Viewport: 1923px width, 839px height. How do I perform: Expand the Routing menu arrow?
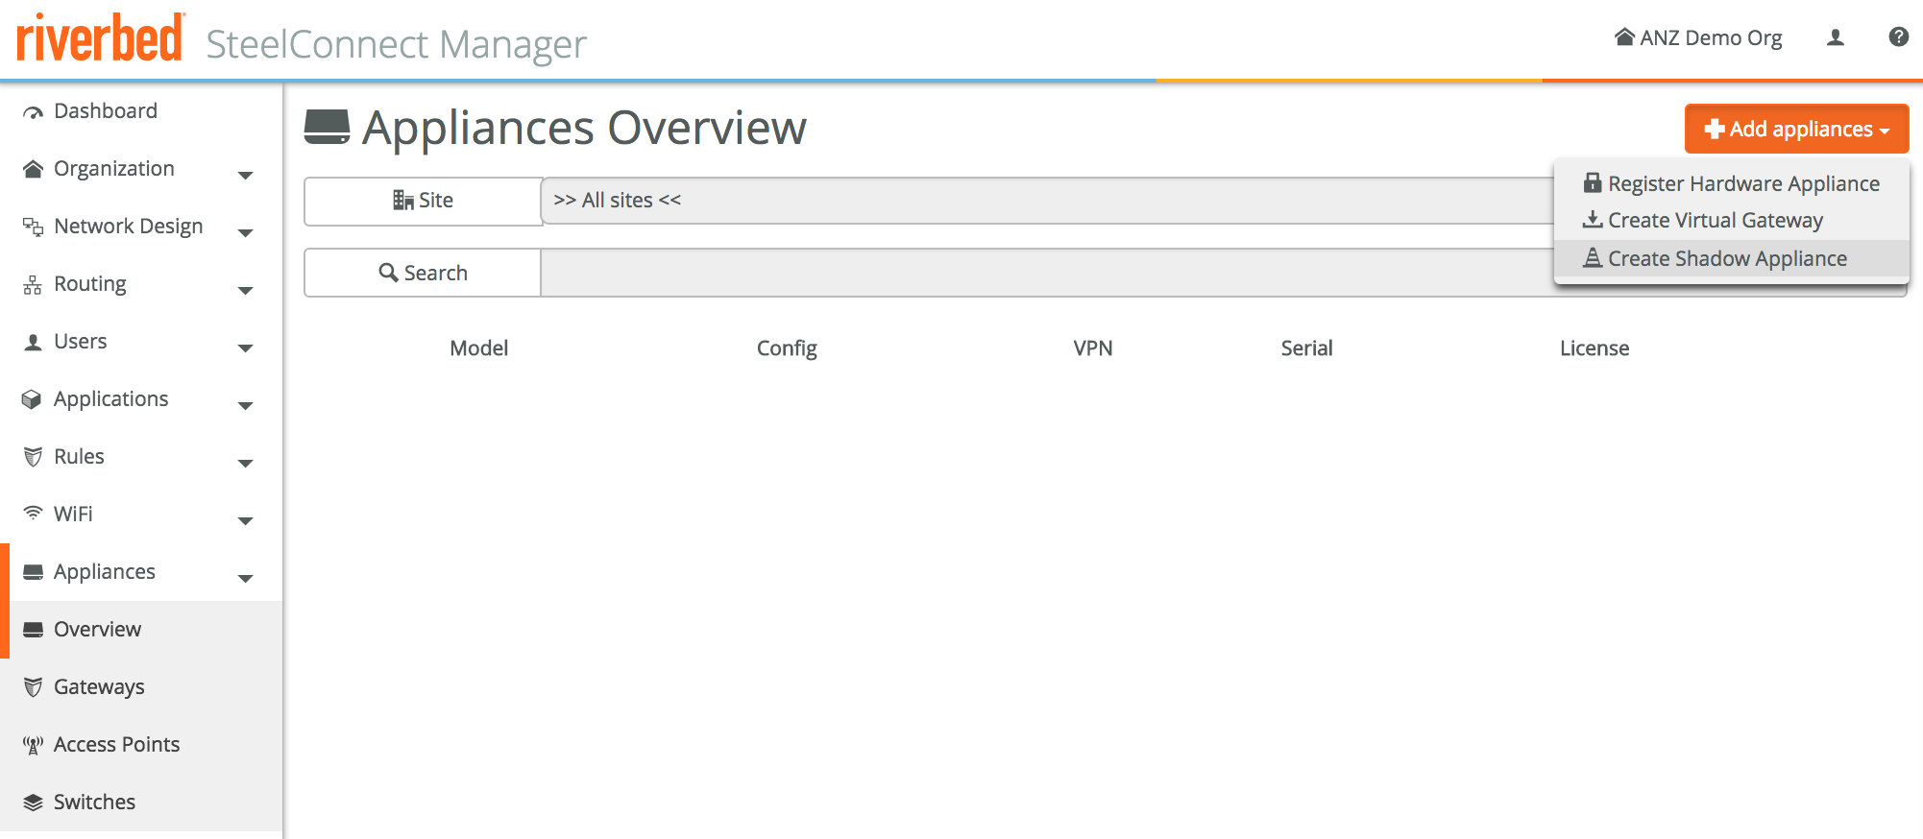point(246,290)
